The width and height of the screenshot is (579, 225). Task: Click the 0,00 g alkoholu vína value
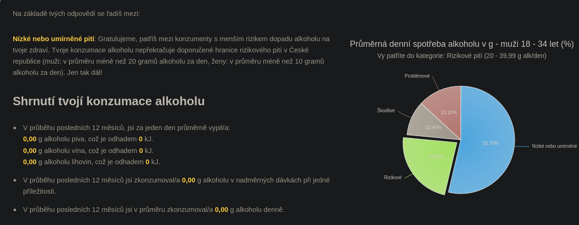point(30,151)
